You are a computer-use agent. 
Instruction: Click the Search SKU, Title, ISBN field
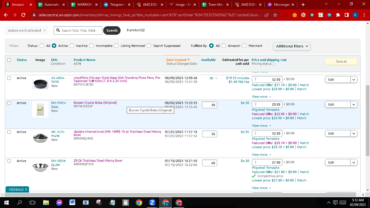click(x=78, y=31)
